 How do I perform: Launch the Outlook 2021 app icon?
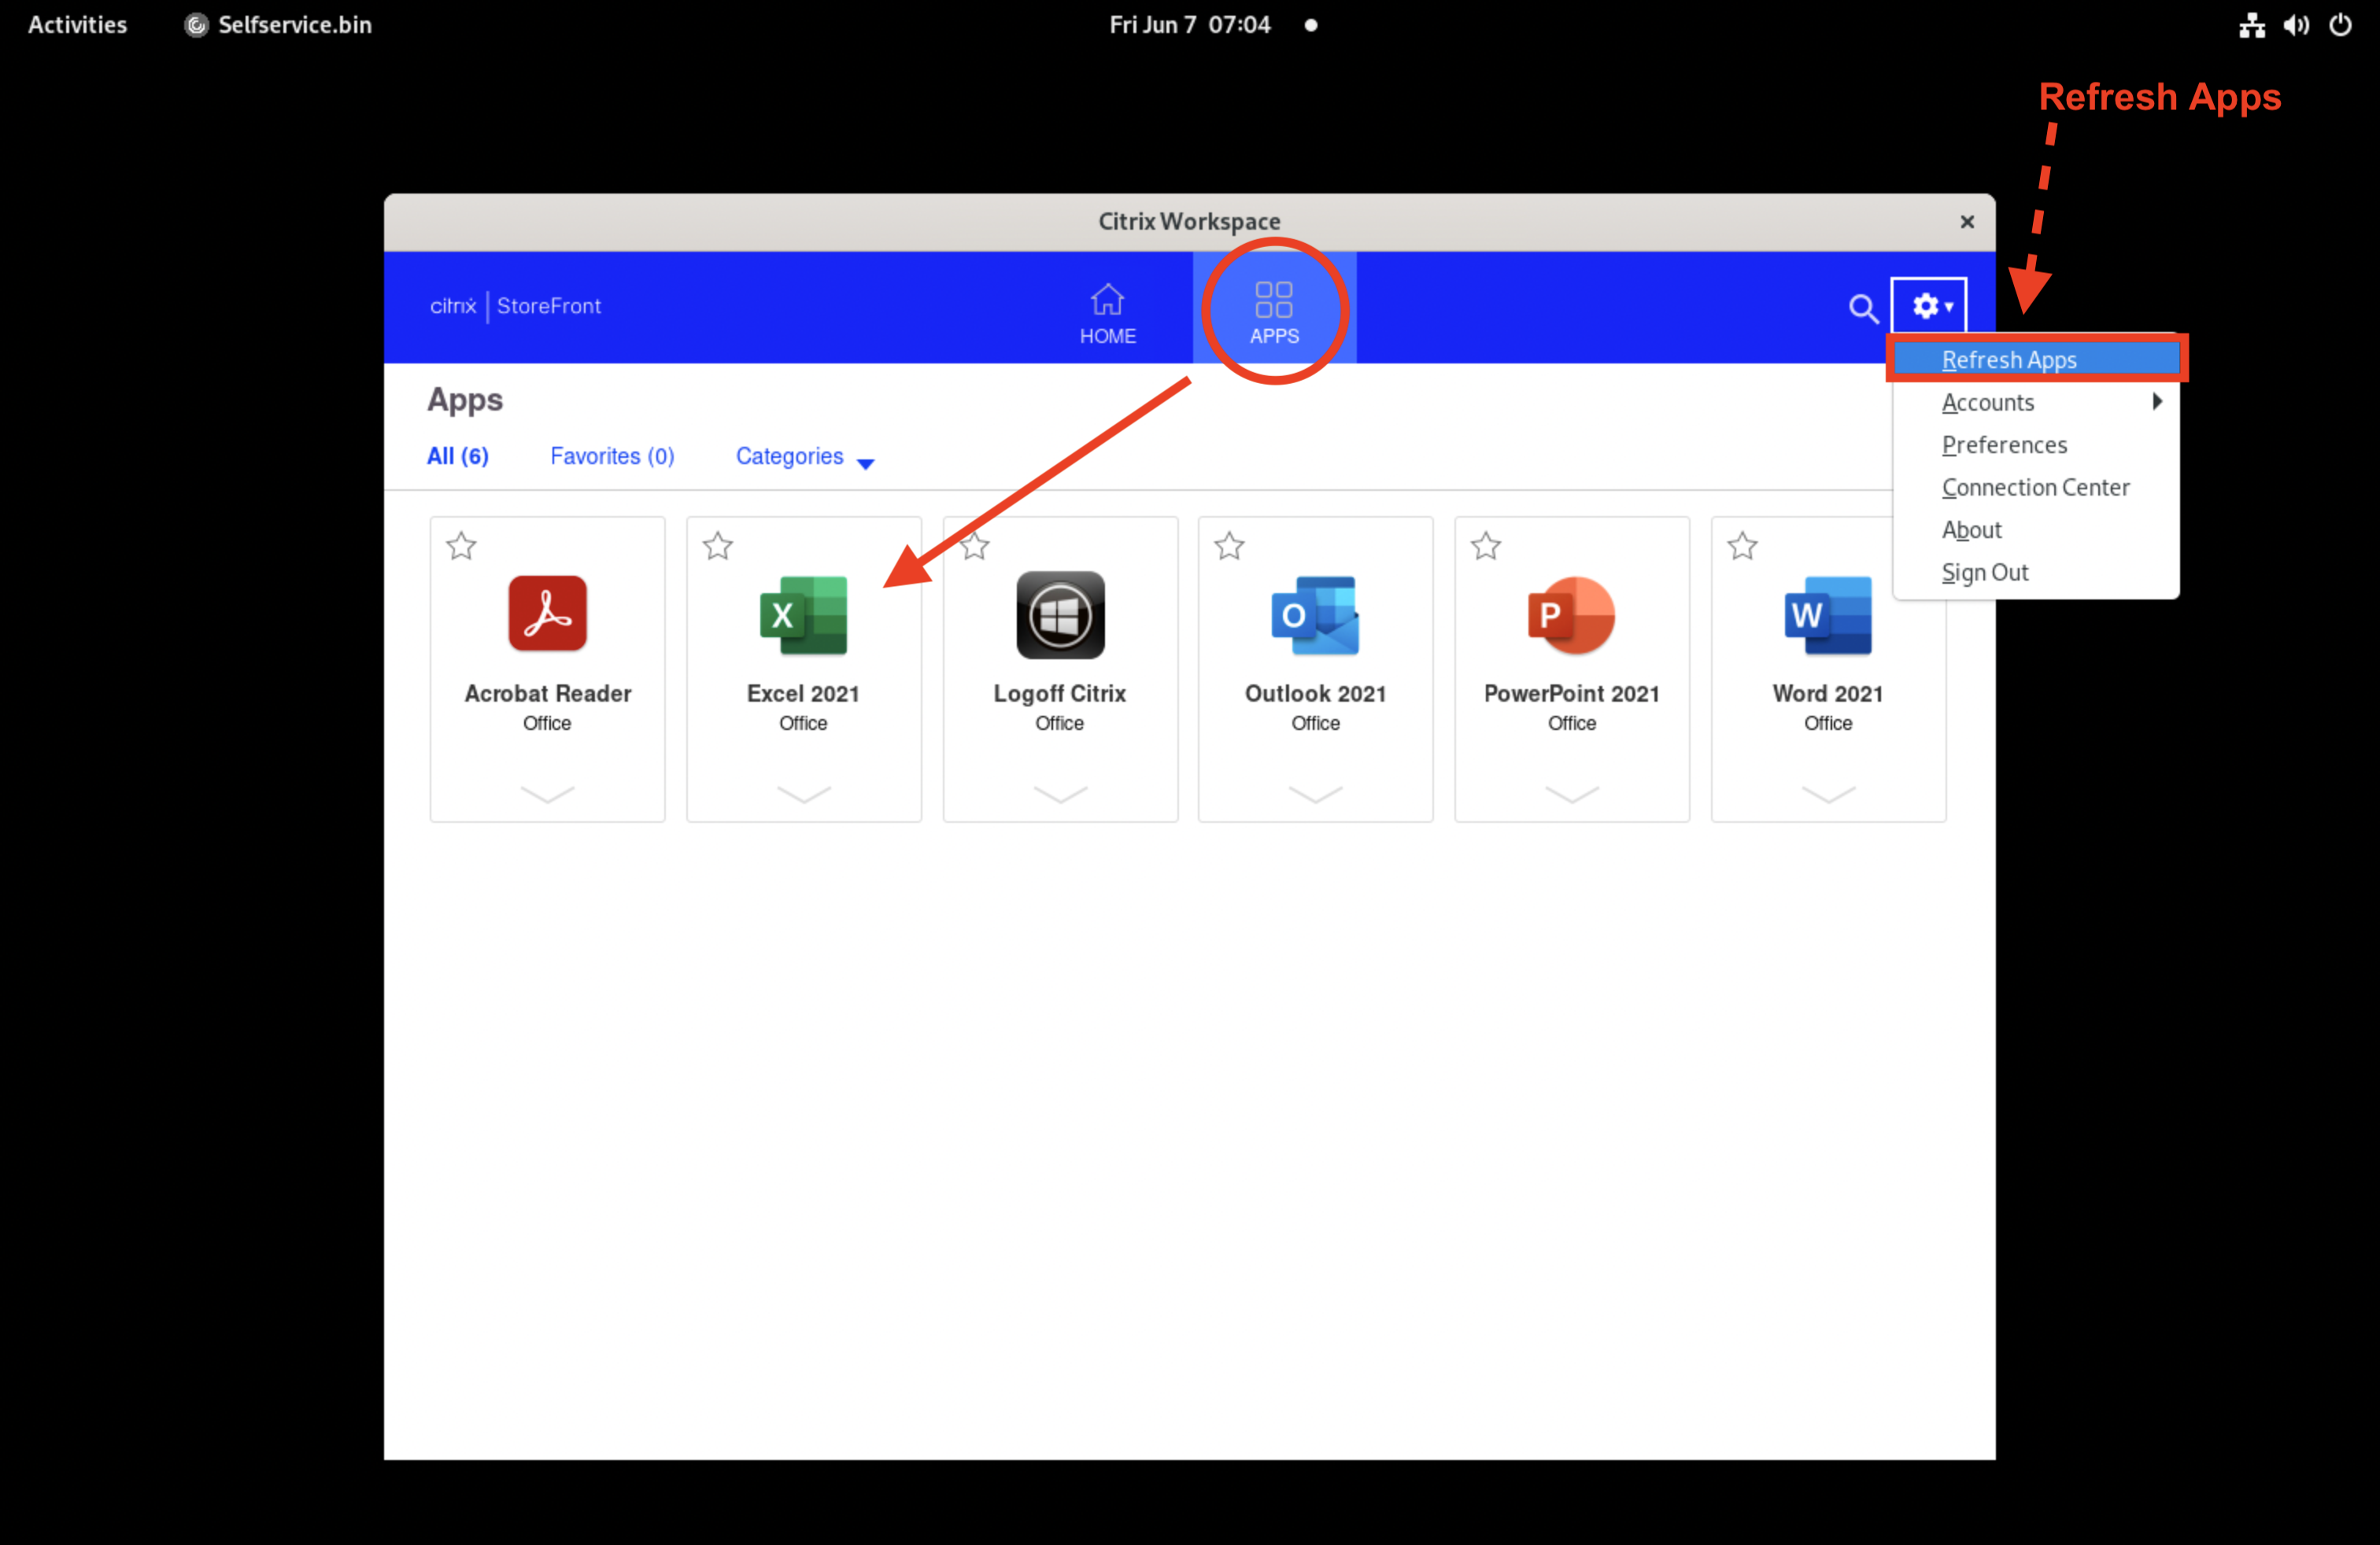pyautogui.click(x=1315, y=614)
